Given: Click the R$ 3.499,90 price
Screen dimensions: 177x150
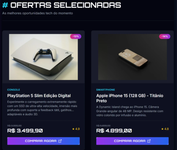Looking at the screenshot, I should coord(25,131).
